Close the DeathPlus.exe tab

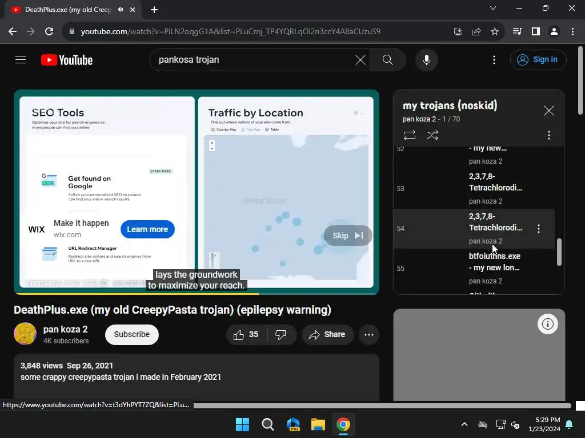[133, 10]
